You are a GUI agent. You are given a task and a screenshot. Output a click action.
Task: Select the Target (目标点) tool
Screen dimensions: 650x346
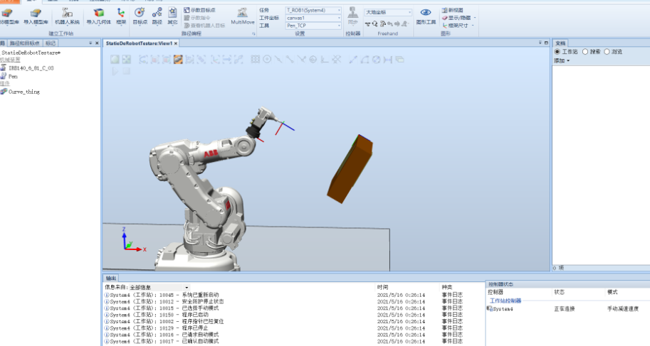click(140, 16)
